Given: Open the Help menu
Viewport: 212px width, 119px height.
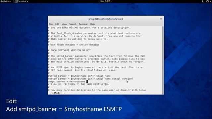Looking at the screenshot, I should point(92,24).
